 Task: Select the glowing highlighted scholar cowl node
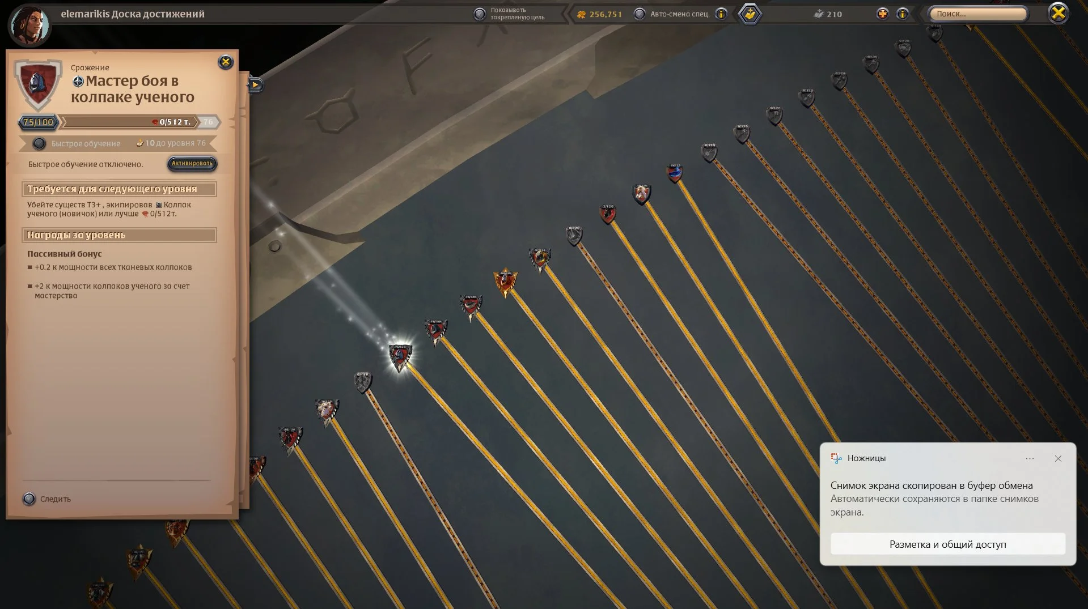[400, 357]
